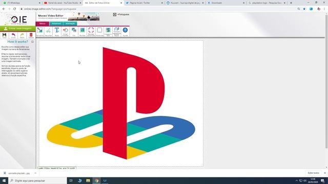This screenshot has width=328, height=184.
Task: Open the Chrome three-dot menu
Action: (324, 9)
